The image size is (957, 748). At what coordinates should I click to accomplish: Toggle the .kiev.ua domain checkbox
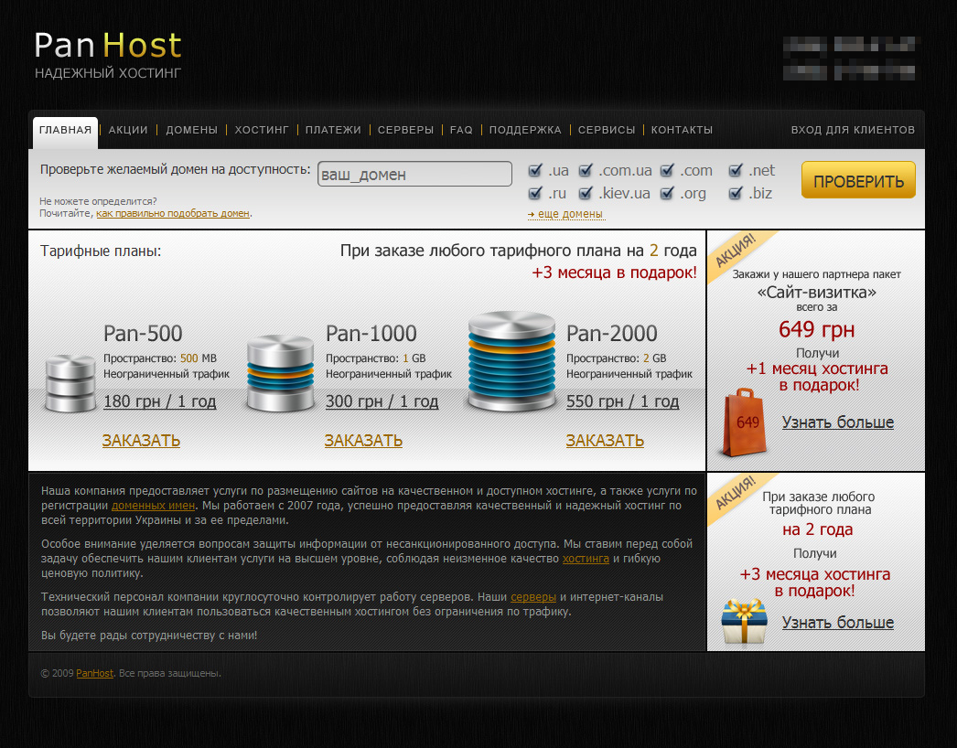[586, 194]
